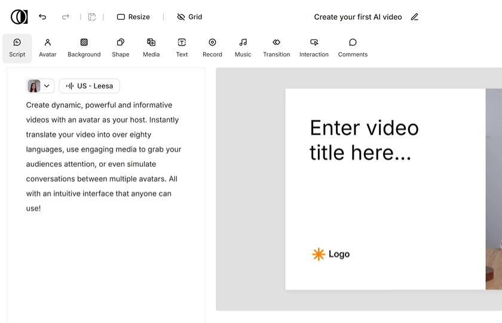Toggle Grid visibility

point(189,17)
